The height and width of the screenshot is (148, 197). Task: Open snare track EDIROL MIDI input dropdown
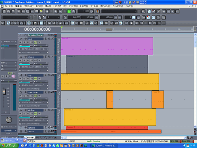[33, 67]
